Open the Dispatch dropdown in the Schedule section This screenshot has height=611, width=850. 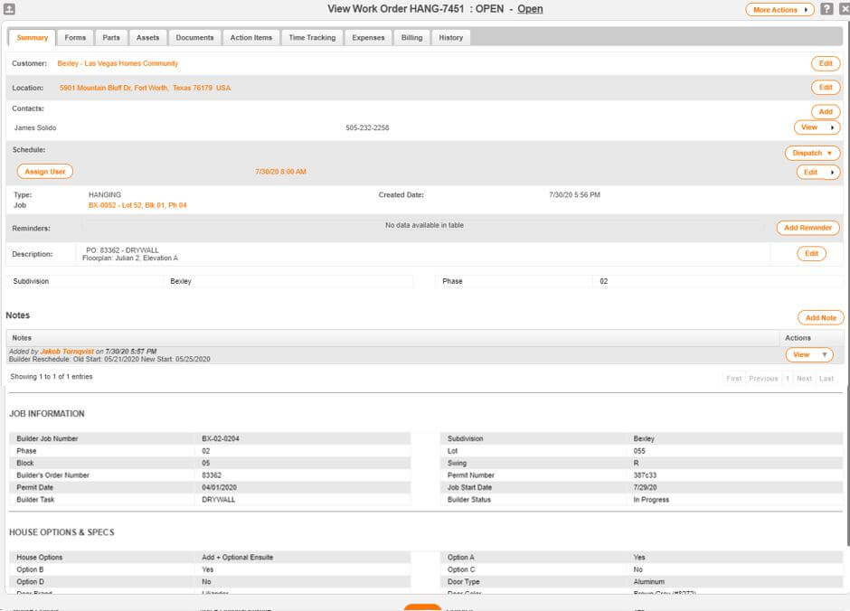click(x=811, y=153)
